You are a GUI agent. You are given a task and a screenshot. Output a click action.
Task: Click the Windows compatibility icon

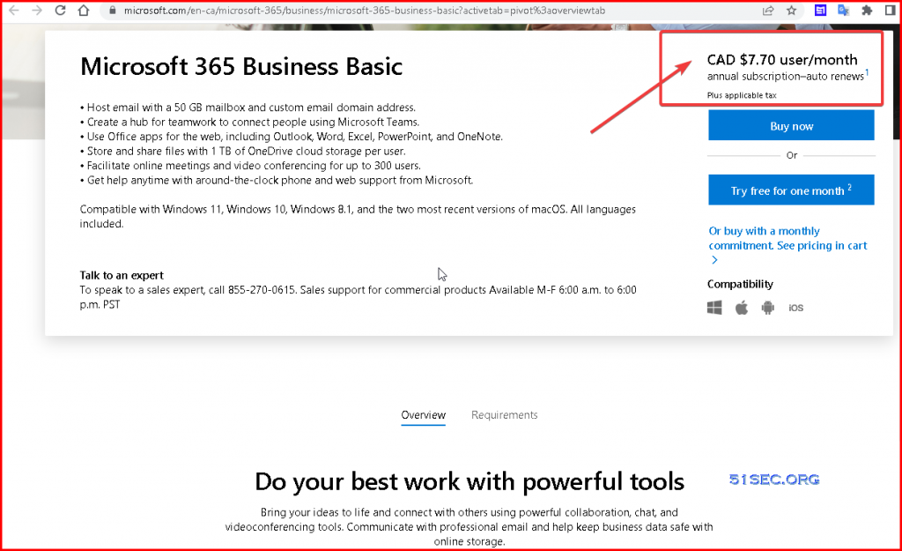pyautogui.click(x=713, y=307)
